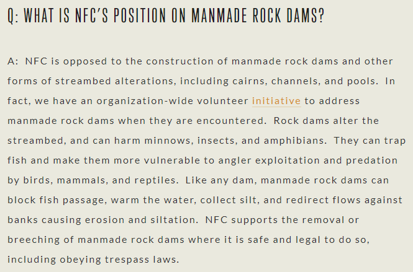Click the word 'amphibians' in the answer text

click(295, 141)
